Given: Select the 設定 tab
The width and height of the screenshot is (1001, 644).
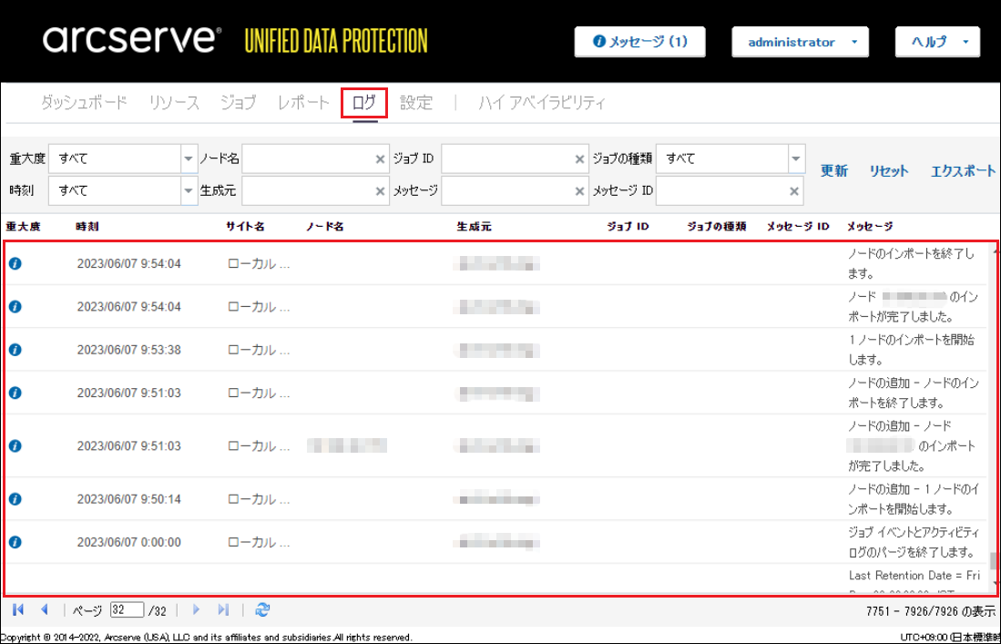Looking at the screenshot, I should 416,103.
